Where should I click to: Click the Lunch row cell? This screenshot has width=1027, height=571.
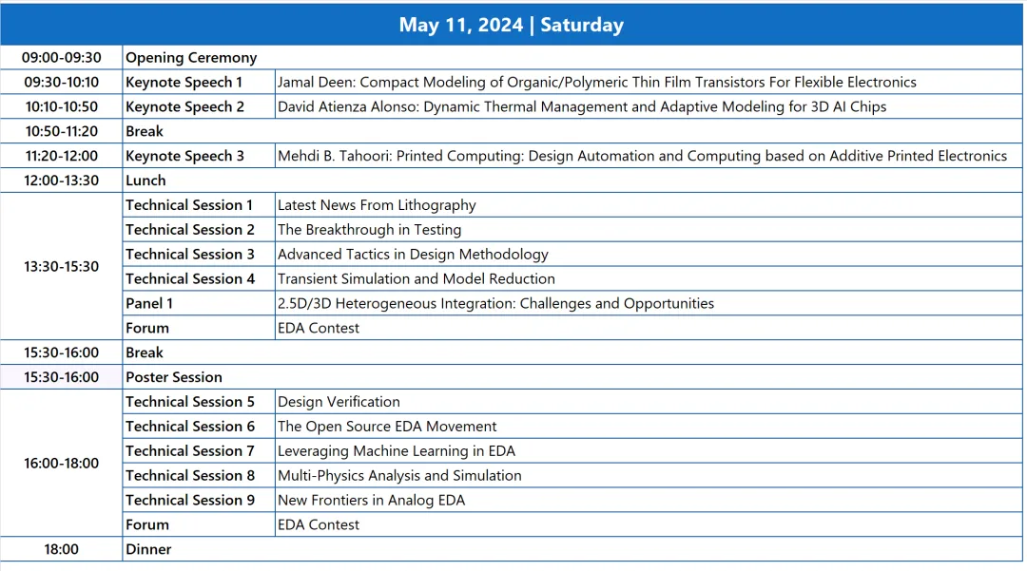click(145, 181)
